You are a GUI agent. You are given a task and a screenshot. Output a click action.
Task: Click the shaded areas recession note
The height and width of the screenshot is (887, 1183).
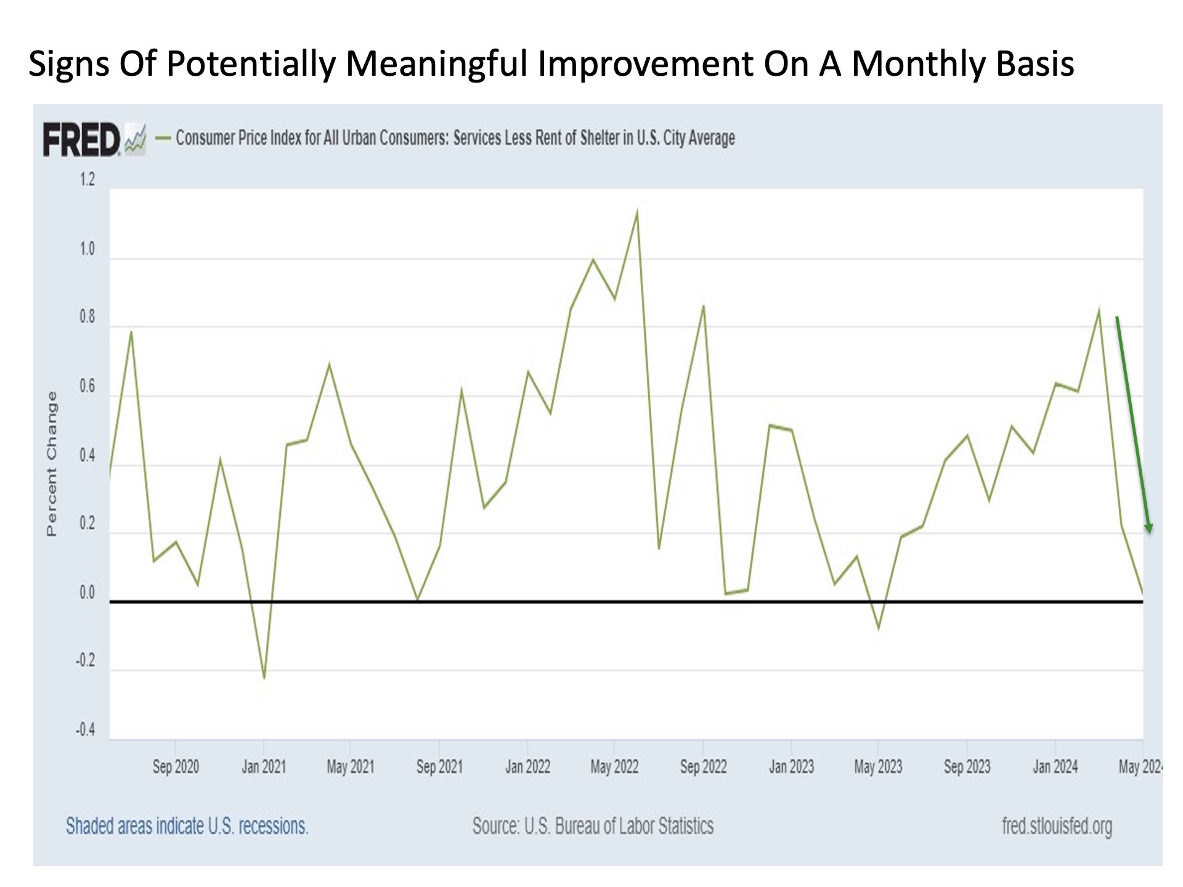pos(187,826)
